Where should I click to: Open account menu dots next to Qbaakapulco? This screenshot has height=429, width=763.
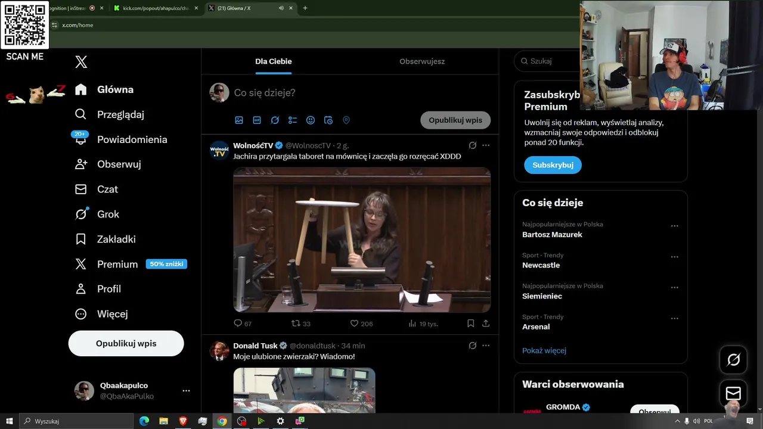tap(186, 391)
